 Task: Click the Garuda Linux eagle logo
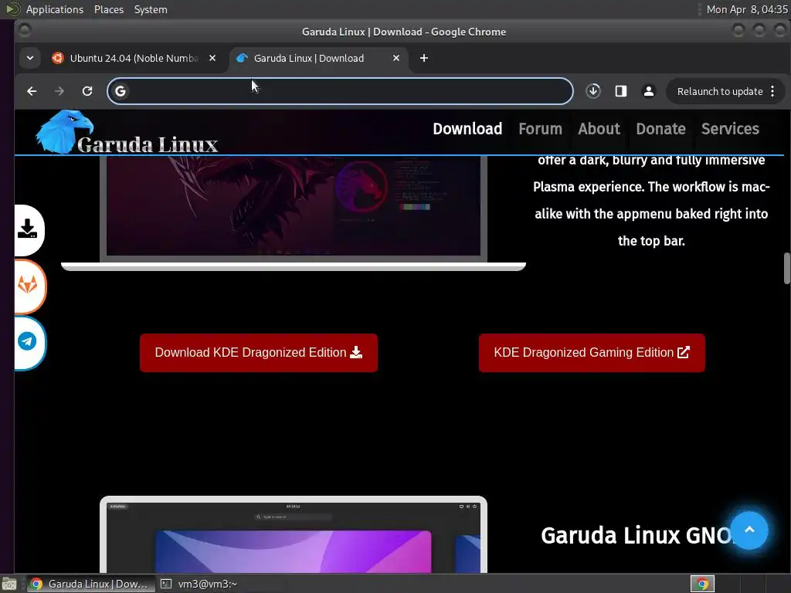click(65, 132)
